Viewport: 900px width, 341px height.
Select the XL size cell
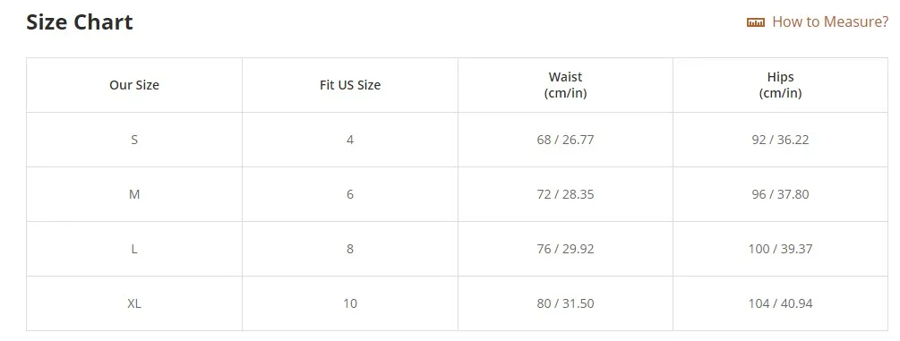tap(134, 303)
